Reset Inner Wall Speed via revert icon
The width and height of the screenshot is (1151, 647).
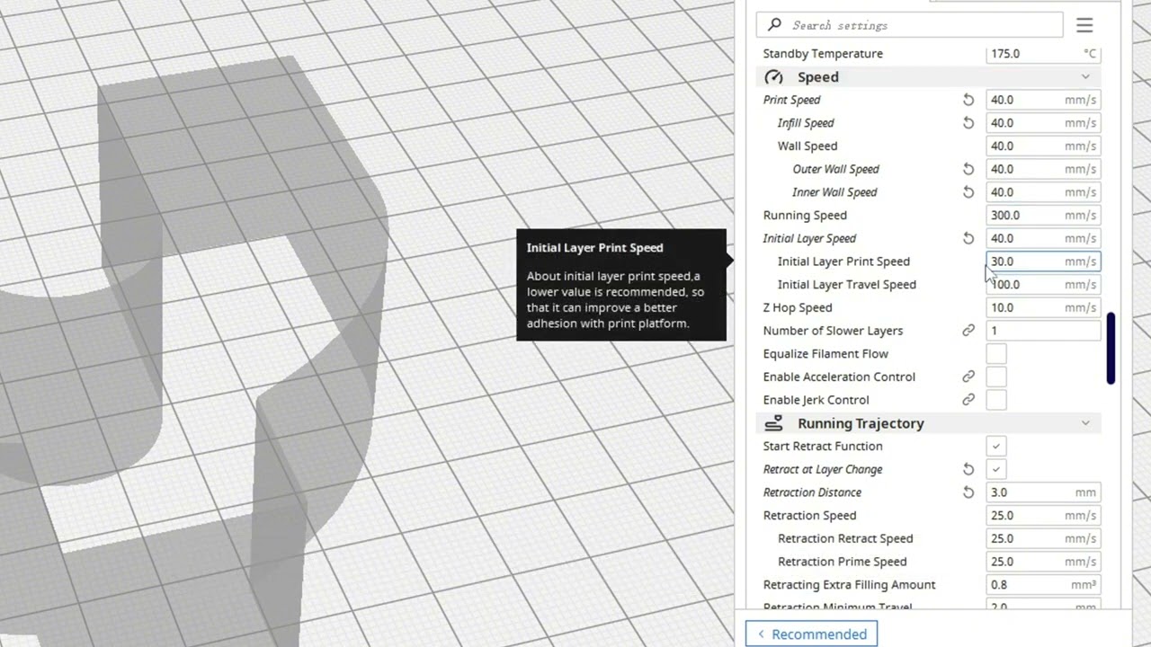(968, 192)
